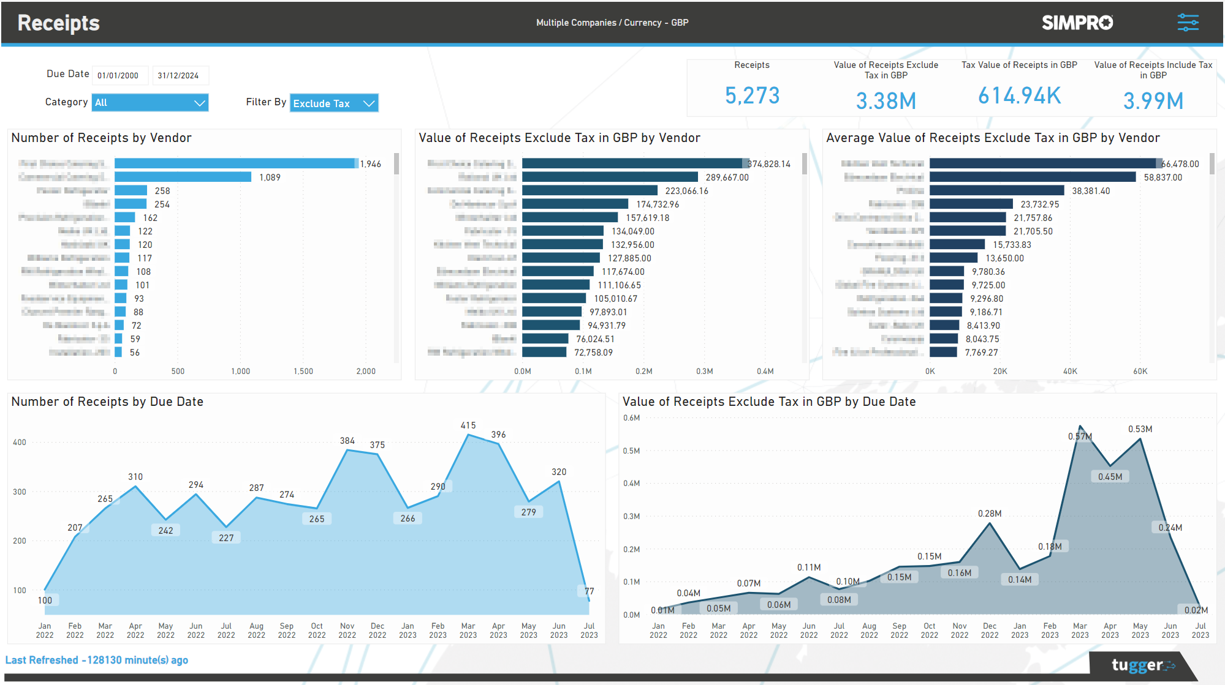Viewport: 1225px width, 685px height.
Task: Click the Value of Receipts Exclude Tax by Vendor title
Action: click(559, 138)
